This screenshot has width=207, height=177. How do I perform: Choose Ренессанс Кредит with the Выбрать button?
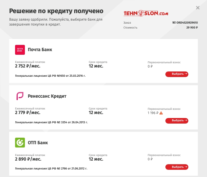(x=177, y=121)
